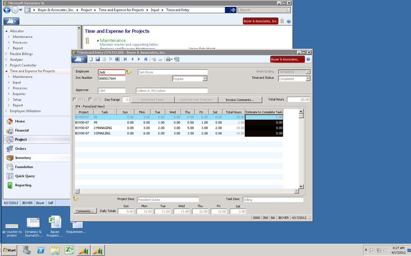Click the Duplicate Last Timecard button

pyautogui.click(x=196, y=100)
